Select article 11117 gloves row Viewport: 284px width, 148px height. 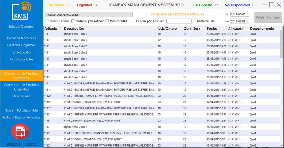[162, 108]
